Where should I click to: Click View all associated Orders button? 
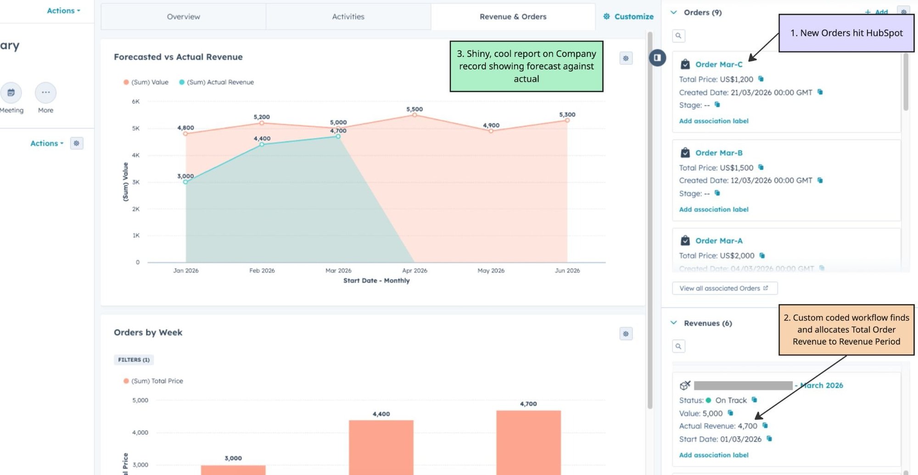[725, 288]
